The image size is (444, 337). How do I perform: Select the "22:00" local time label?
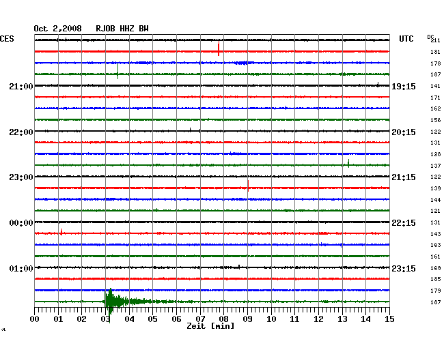21,132
